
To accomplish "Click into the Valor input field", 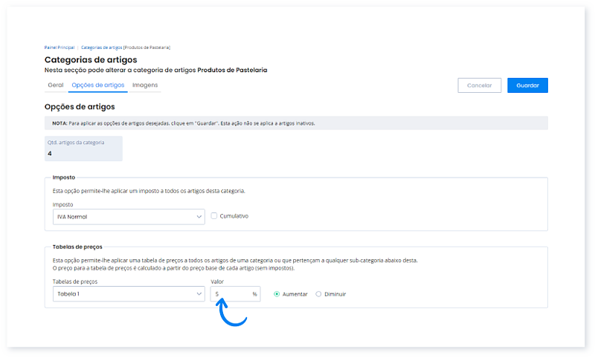I will coord(231,294).
